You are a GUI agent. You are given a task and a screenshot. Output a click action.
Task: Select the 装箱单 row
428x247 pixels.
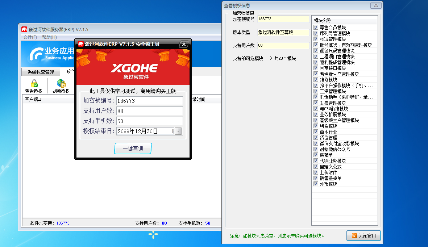click(x=345, y=155)
